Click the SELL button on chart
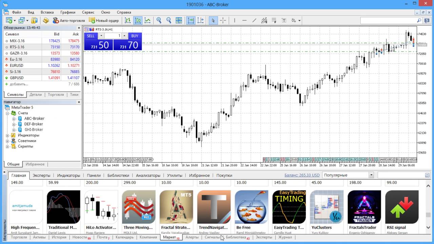This screenshot has width=434, height=244. (x=91, y=36)
